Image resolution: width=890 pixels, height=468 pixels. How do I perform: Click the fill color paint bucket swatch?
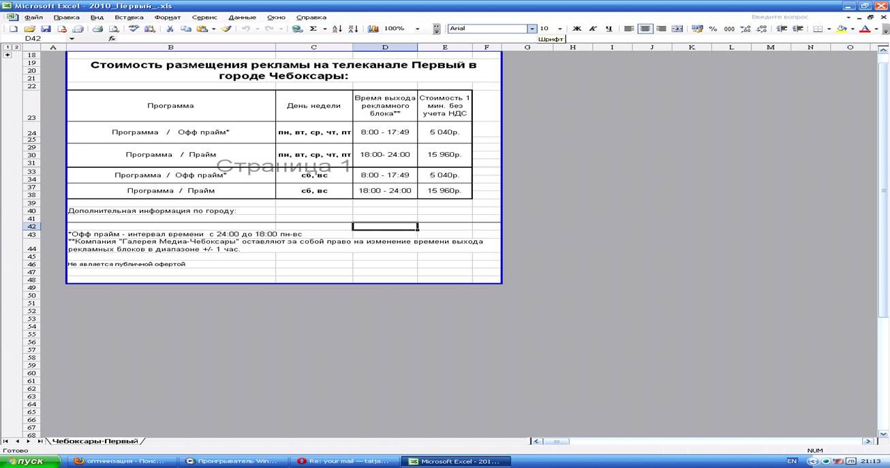(842, 29)
